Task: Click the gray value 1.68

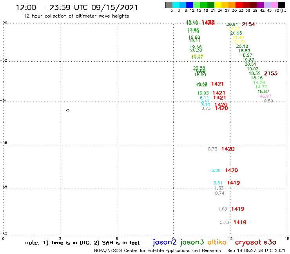Action: coord(222,209)
